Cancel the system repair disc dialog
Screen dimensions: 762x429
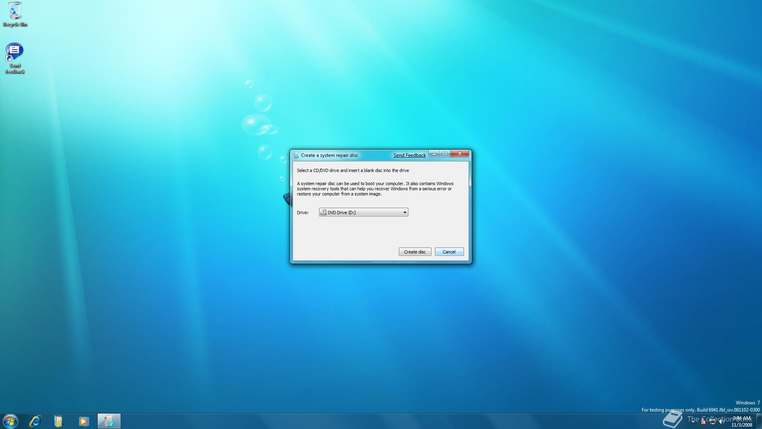click(449, 252)
